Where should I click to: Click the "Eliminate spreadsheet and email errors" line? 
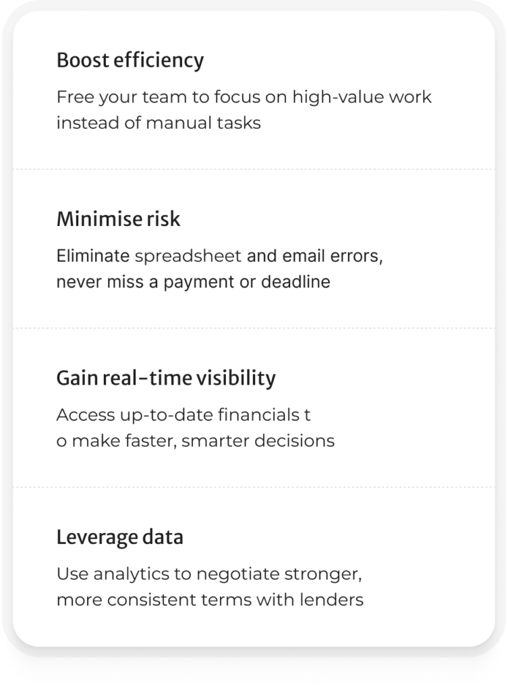click(x=220, y=256)
